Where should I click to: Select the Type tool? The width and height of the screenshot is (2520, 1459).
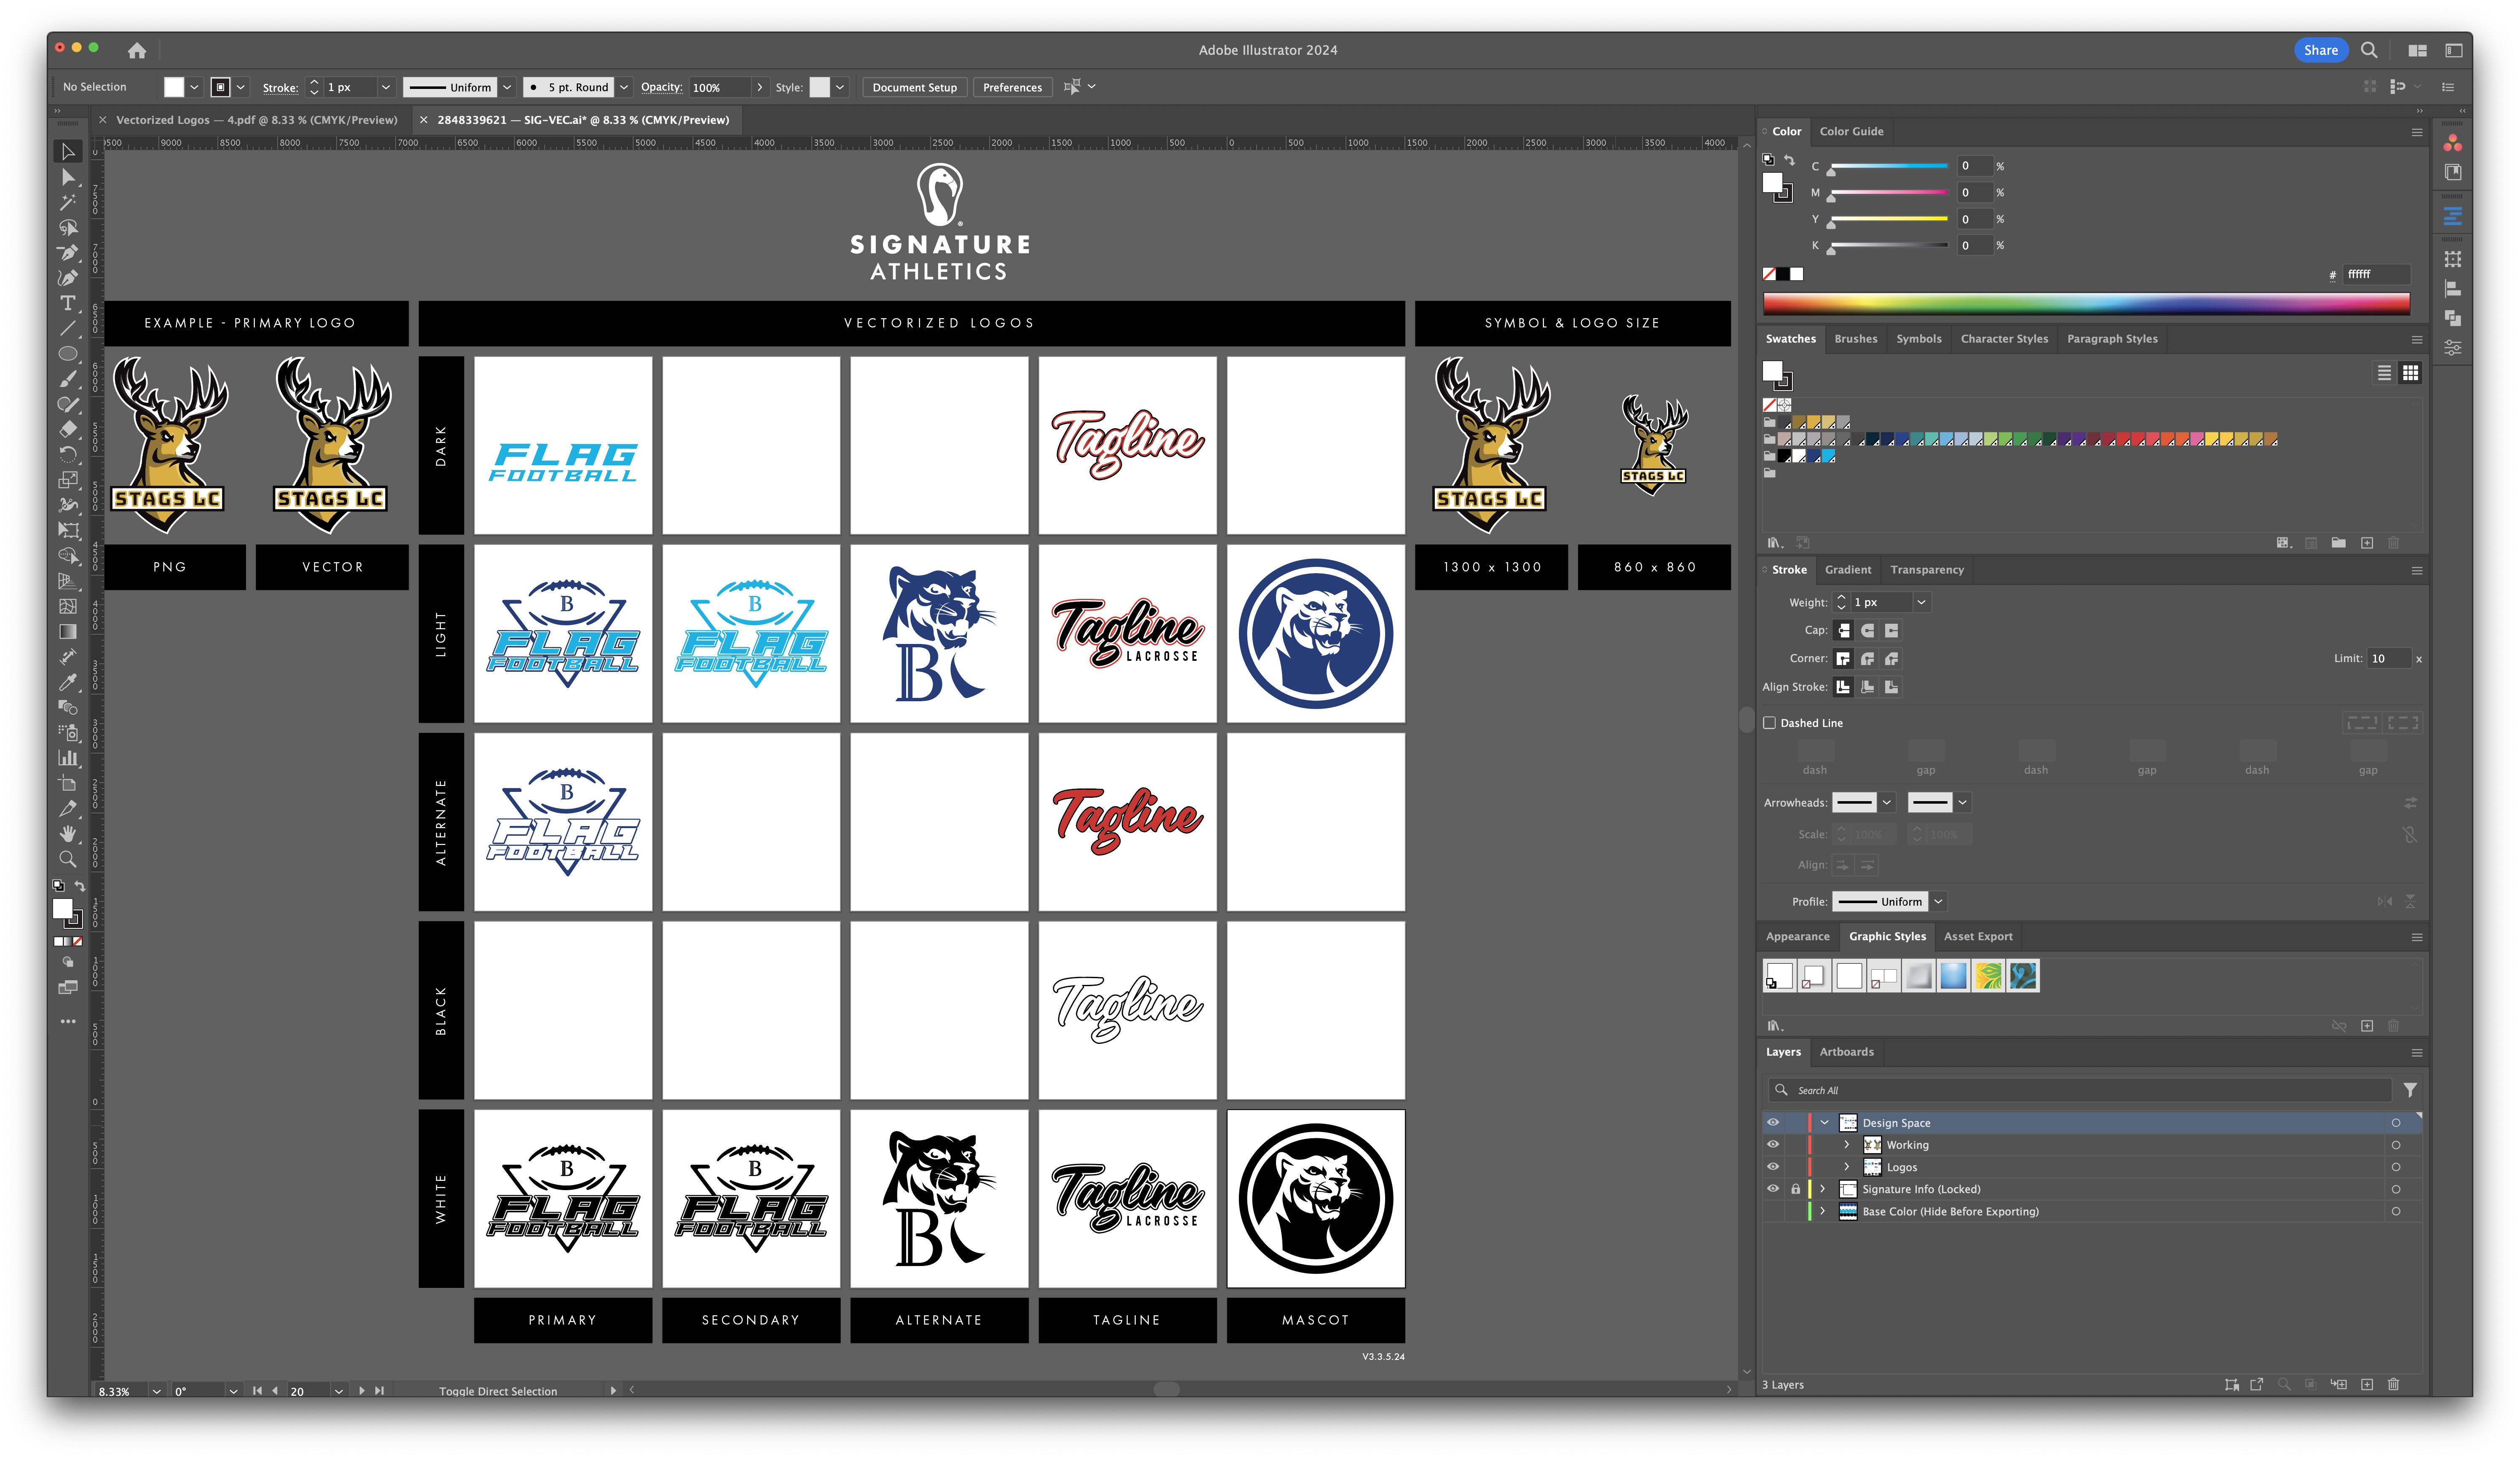click(68, 303)
